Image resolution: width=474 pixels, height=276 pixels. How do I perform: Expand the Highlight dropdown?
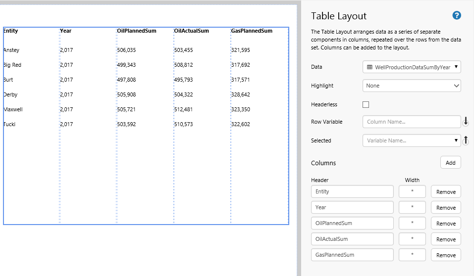[x=412, y=86]
